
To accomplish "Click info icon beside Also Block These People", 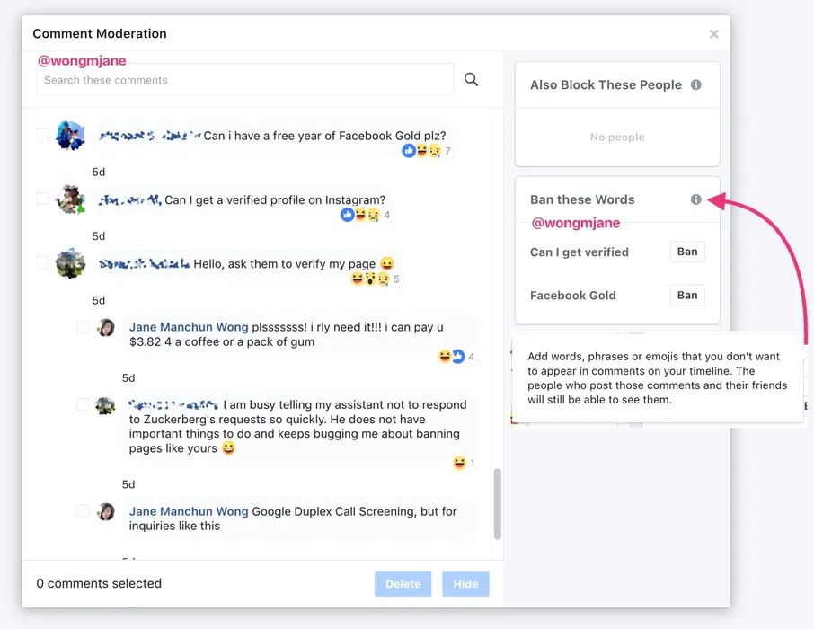I will point(695,84).
